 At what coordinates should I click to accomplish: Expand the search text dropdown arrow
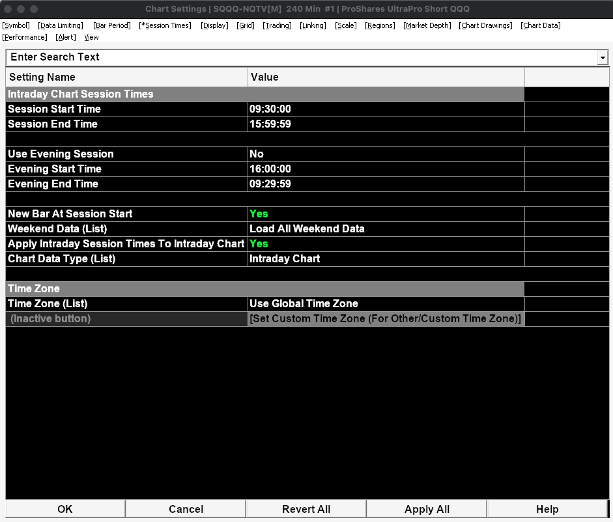[x=603, y=58]
